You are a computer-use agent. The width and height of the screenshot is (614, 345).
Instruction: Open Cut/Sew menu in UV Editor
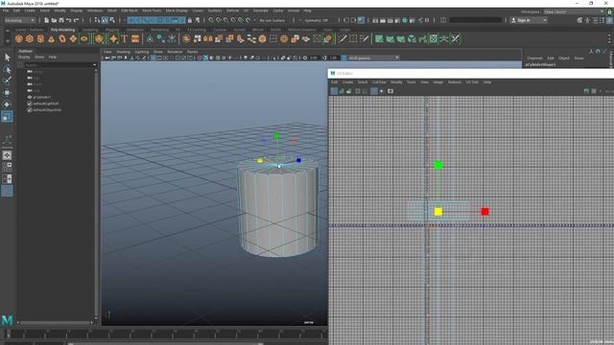click(379, 82)
